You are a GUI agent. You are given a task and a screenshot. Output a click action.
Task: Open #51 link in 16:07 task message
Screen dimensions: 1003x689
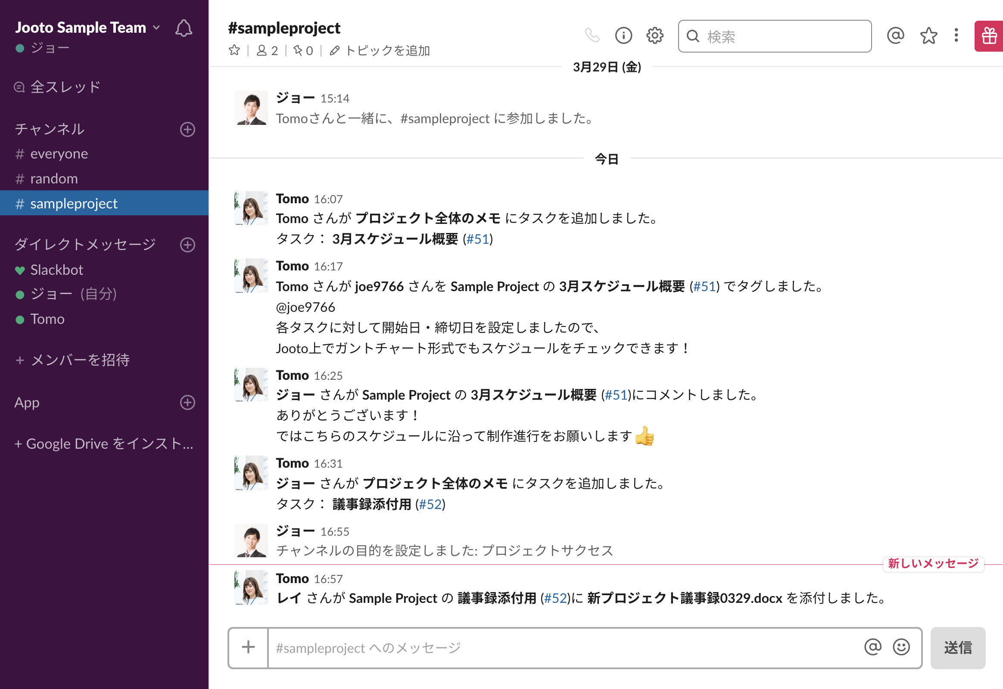tap(478, 239)
